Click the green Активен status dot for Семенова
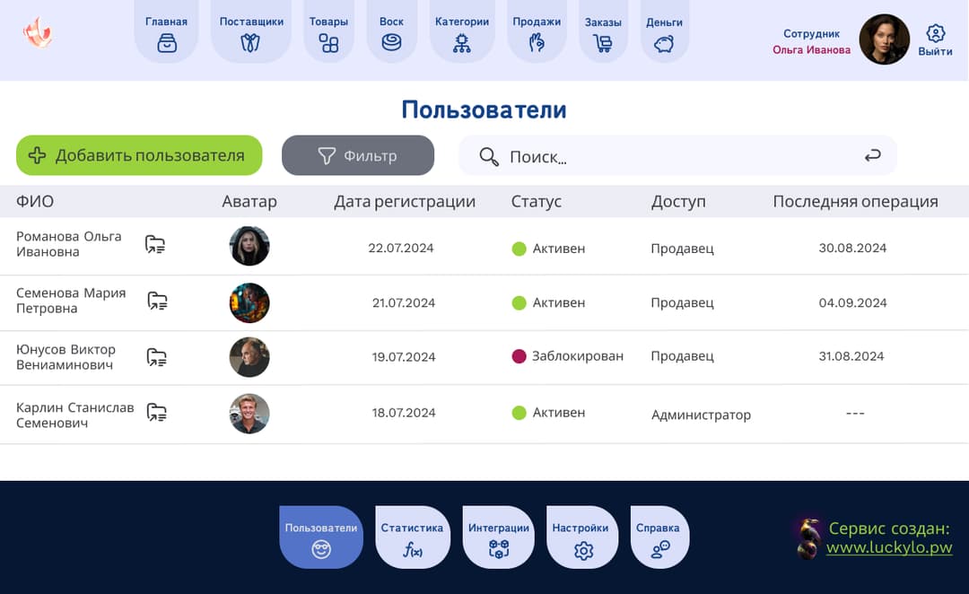Viewport: 969px width, 594px height. [x=518, y=302]
